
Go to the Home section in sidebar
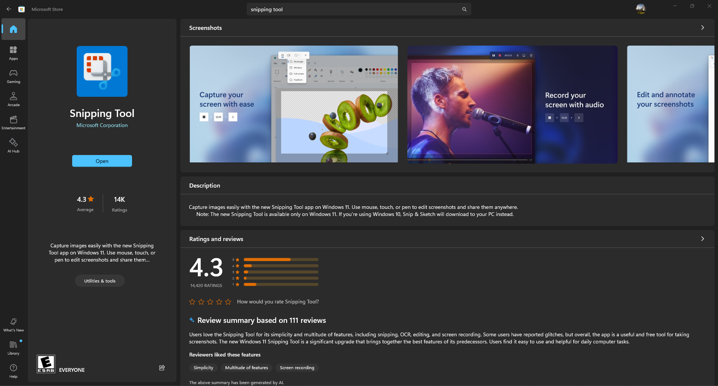(13, 29)
